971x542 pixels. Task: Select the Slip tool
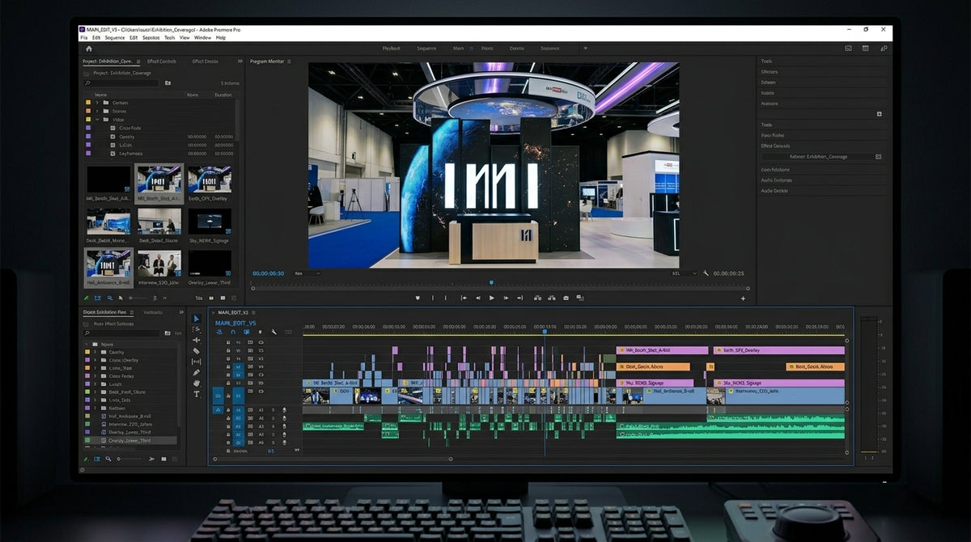coord(197,362)
